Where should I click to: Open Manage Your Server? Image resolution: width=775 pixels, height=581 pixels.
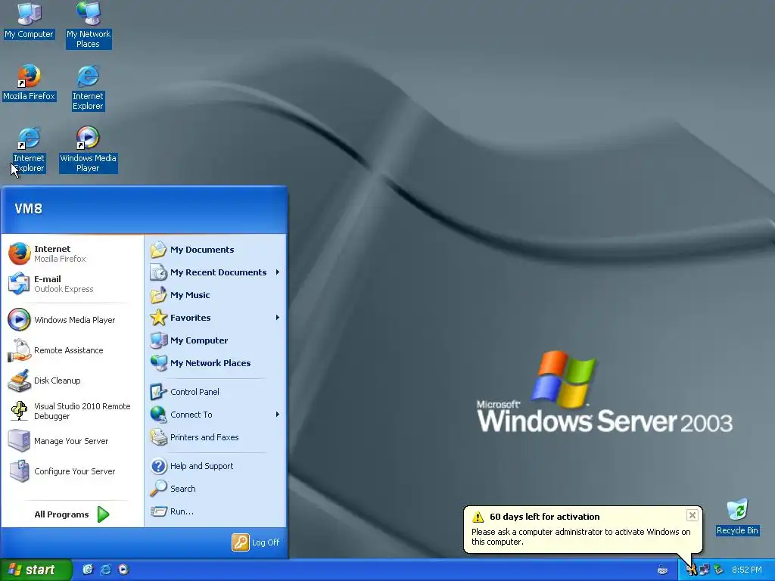(72, 441)
